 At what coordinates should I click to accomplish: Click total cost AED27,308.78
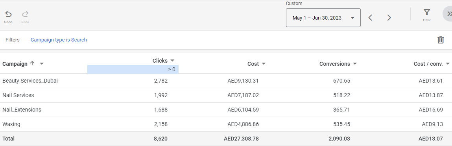tap(241, 139)
